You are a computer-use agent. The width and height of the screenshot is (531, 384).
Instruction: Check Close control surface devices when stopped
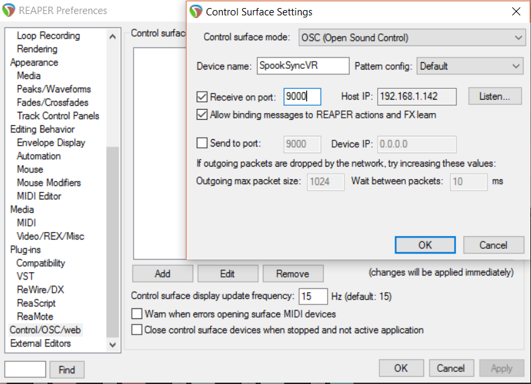pos(137,330)
